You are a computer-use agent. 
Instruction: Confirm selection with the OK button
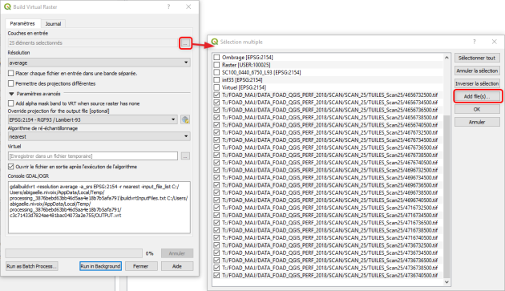point(477,109)
